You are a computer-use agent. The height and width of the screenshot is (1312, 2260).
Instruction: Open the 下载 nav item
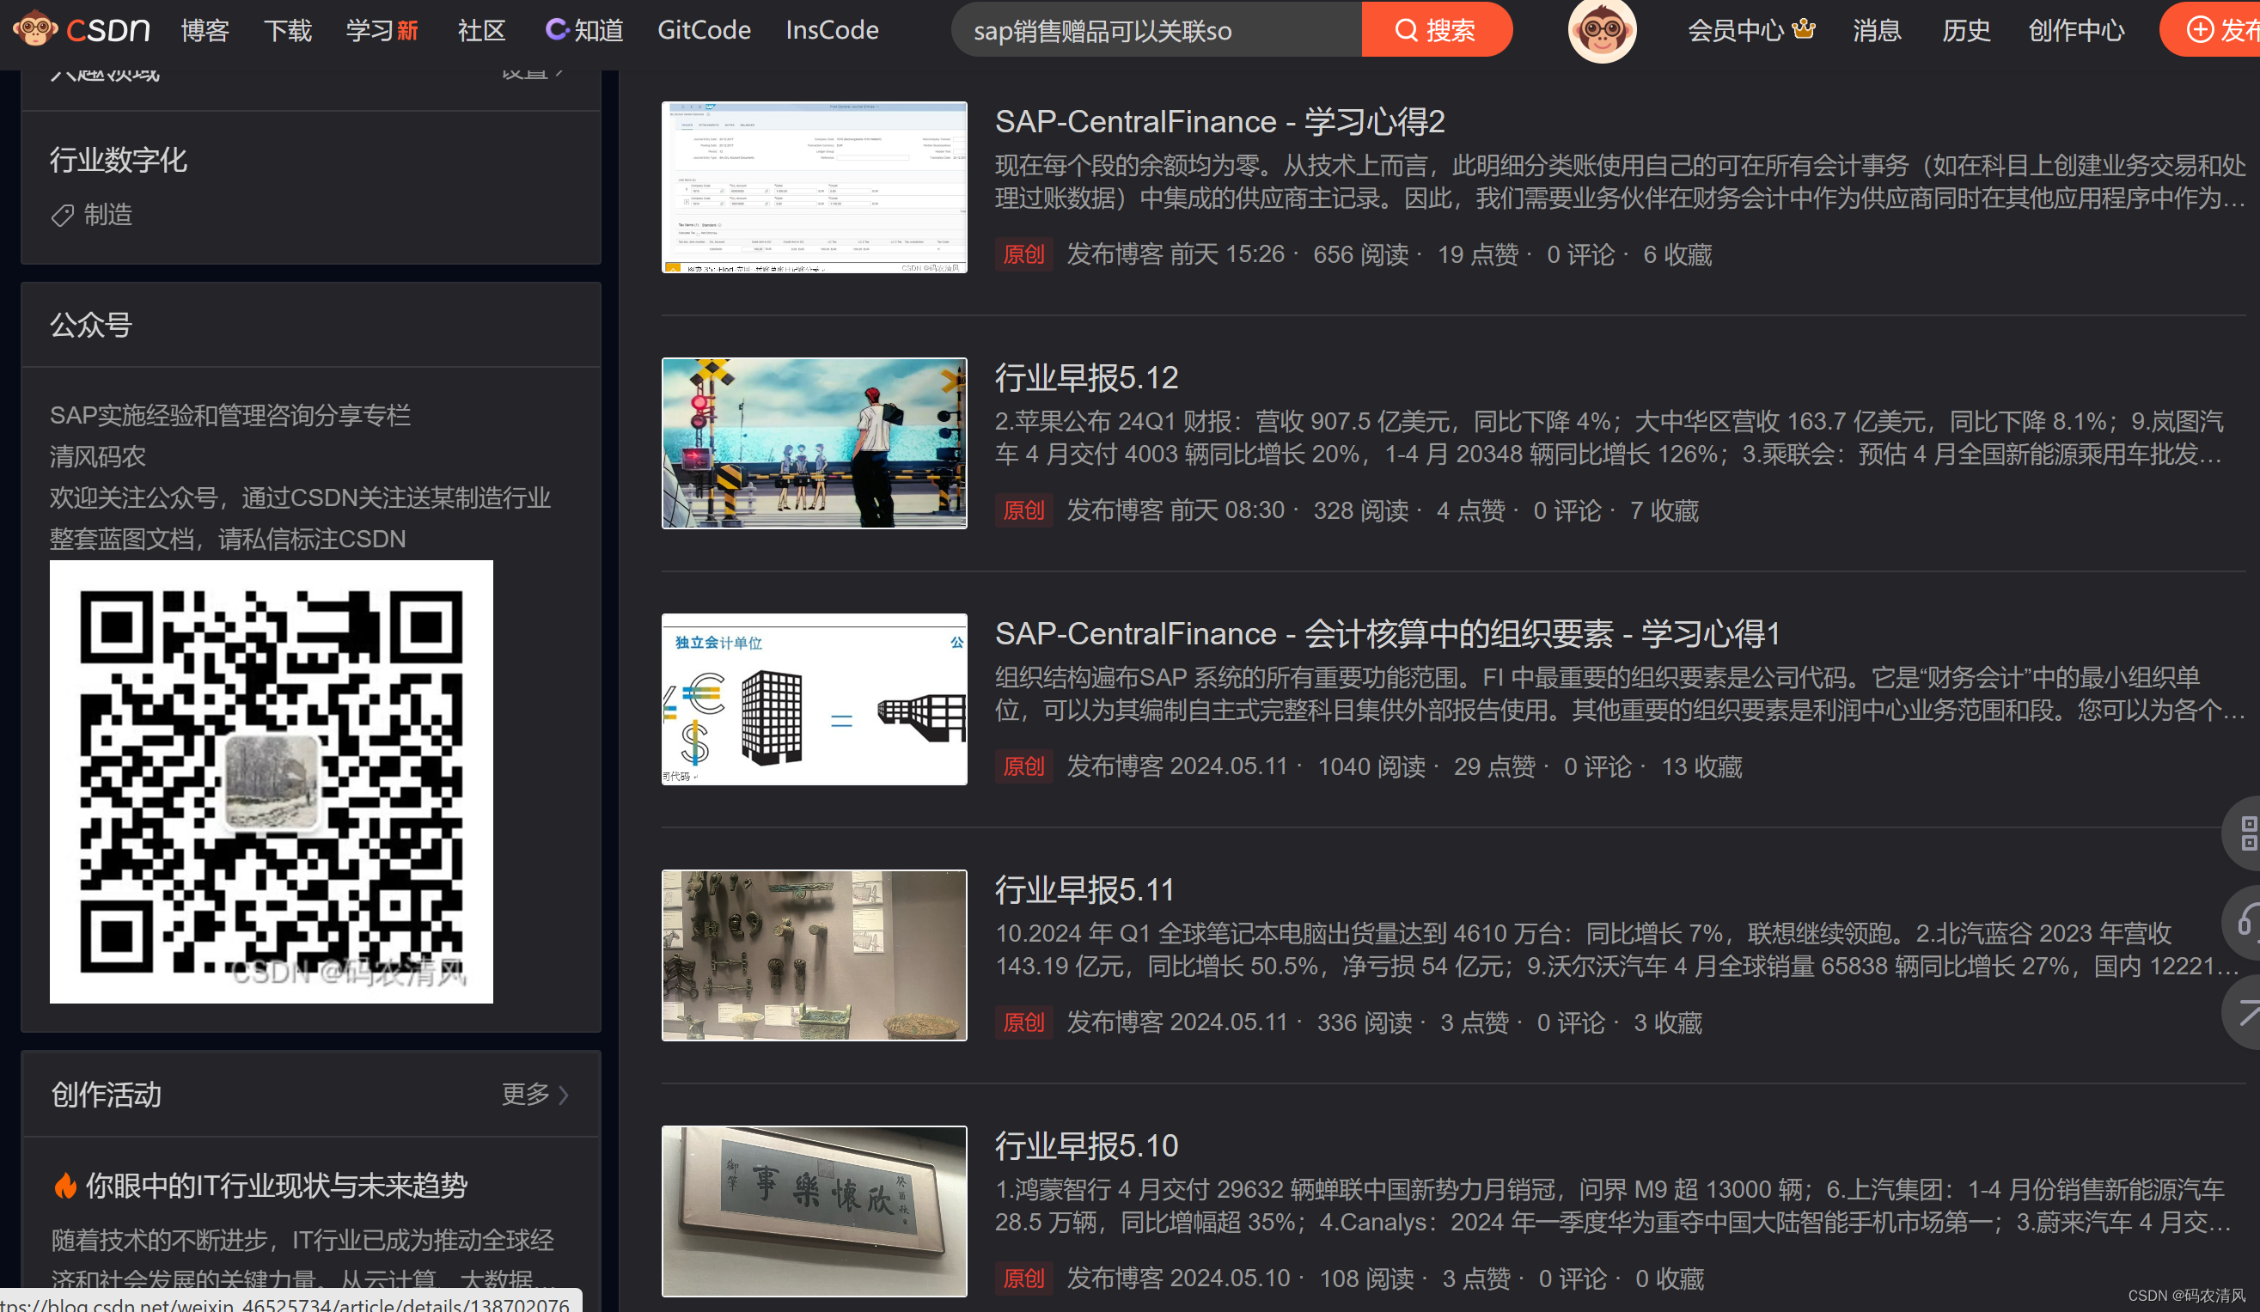288,30
